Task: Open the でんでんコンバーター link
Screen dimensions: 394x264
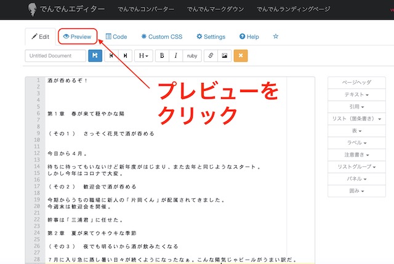Action: click(x=147, y=9)
